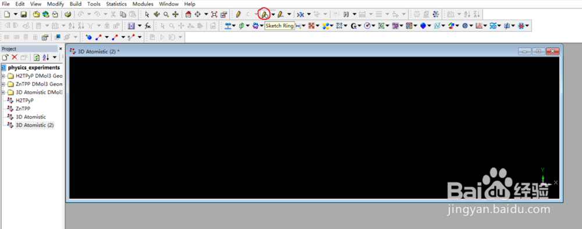Open the Statistics menu
Viewport: 582px width, 229px height.
pos(116,4)
